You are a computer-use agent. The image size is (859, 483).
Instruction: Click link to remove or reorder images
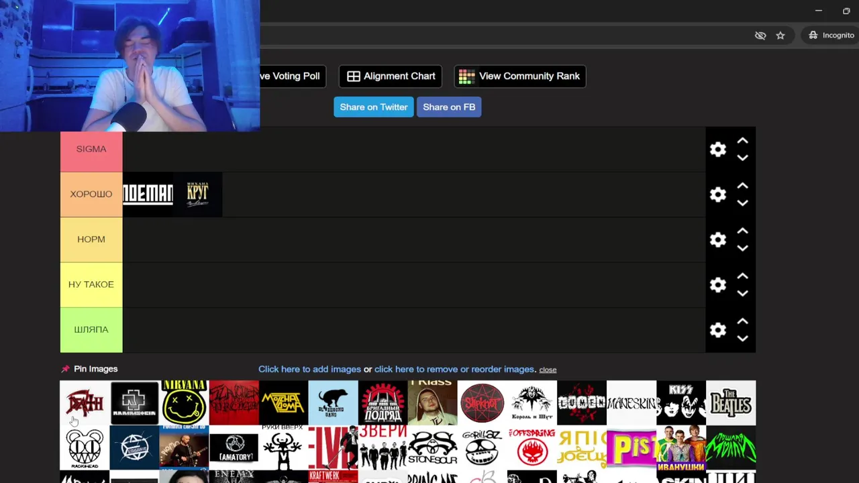454,369
